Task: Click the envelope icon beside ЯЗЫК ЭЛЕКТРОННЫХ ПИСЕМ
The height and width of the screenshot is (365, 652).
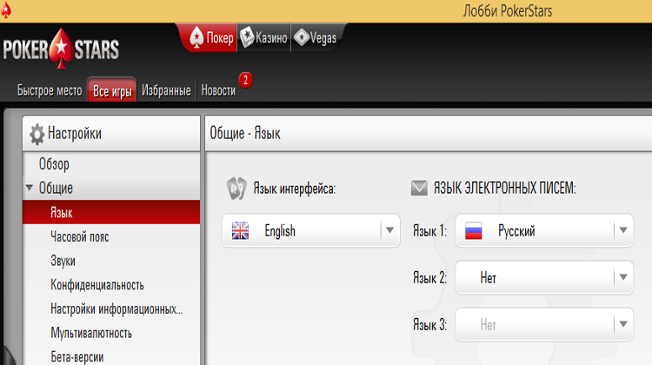Action: click(419, 187)
